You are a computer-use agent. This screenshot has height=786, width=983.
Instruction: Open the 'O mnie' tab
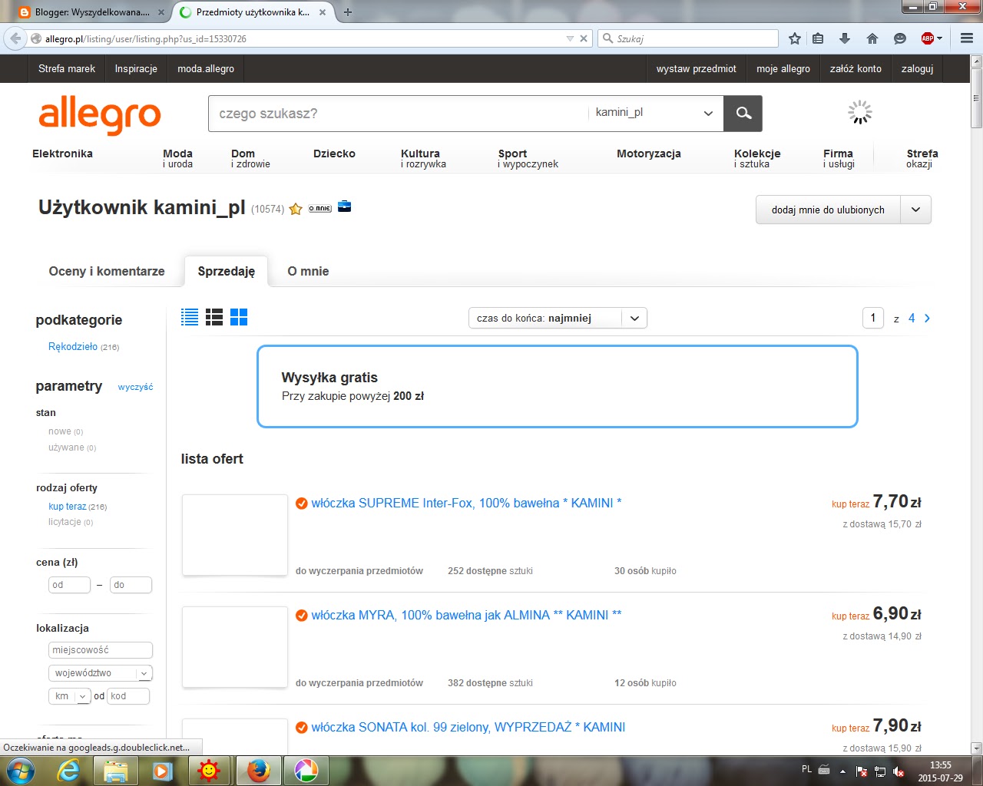pos(308,271)
